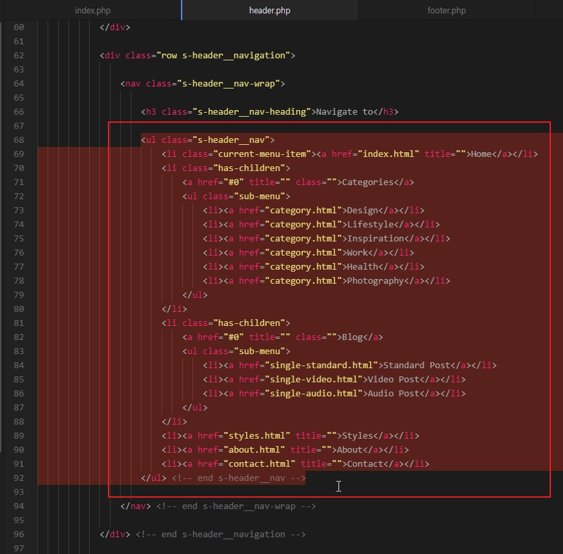Click the vertical scrollbar on left edge
Image resolution: width=563 pixels, height=554 pixels.
coord(1,237)
